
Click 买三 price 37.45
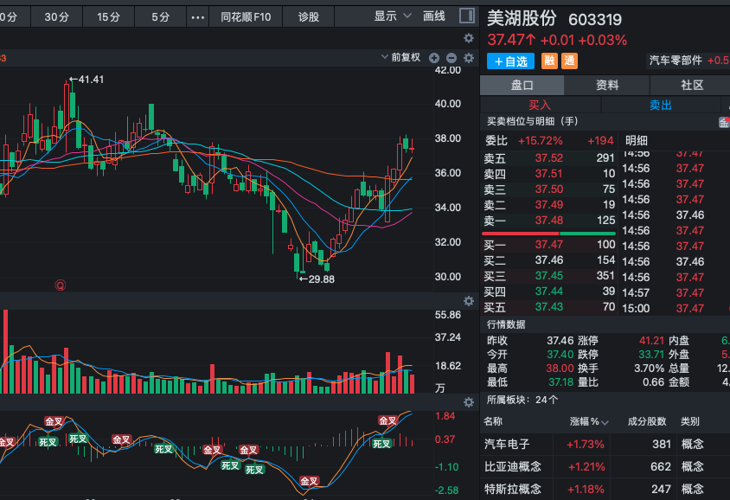tap(549, 276)
